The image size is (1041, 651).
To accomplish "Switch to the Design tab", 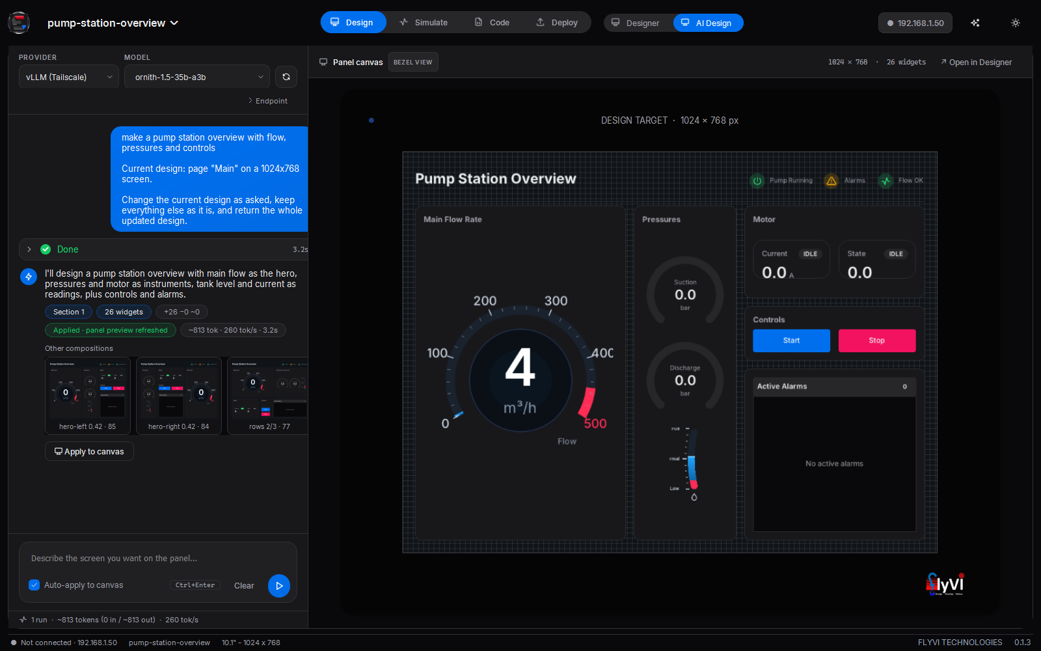I will coord(353,22).
